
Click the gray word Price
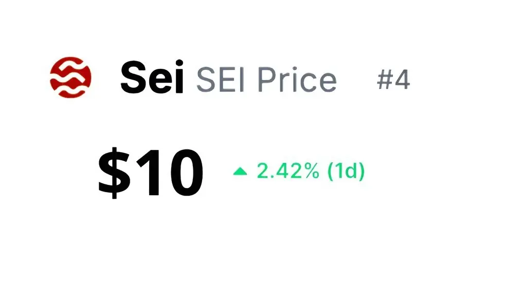tap(297, 79)
